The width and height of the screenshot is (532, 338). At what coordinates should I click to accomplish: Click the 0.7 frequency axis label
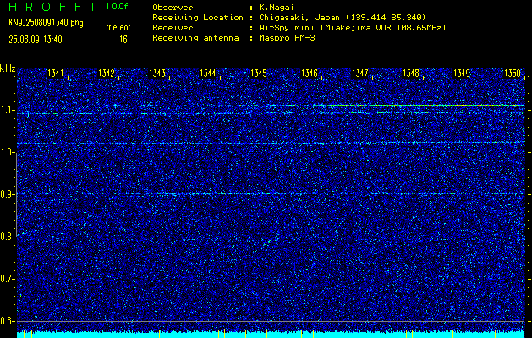coord(7,279)
